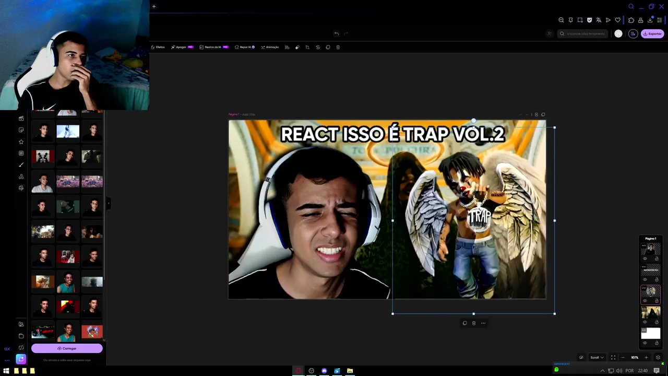Toggle lock on the title text layer
This screenshot has height=376, width=668.
coord(657,279)
